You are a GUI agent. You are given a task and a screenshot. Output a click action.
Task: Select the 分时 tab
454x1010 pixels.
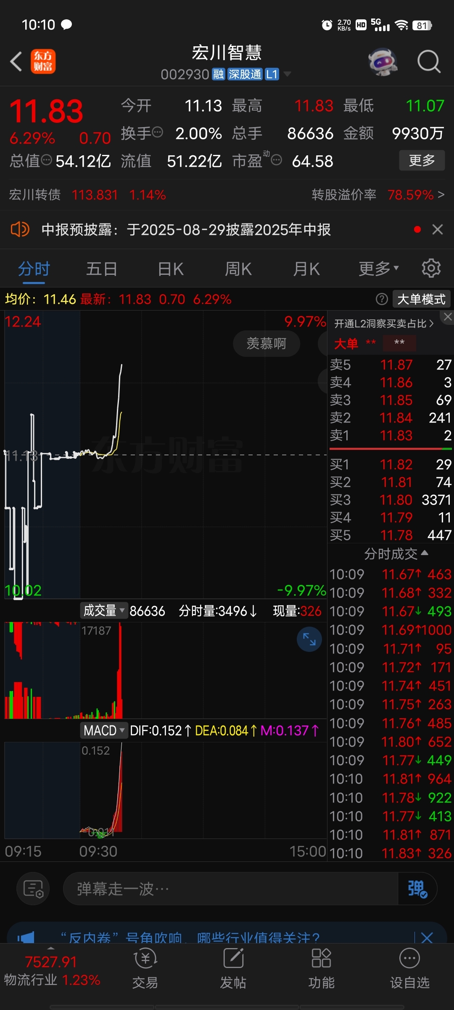[34, 268]
